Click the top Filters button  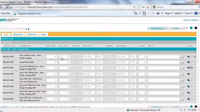176,28
